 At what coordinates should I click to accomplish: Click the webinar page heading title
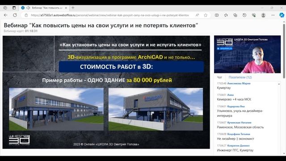click(x=101, y=25)
